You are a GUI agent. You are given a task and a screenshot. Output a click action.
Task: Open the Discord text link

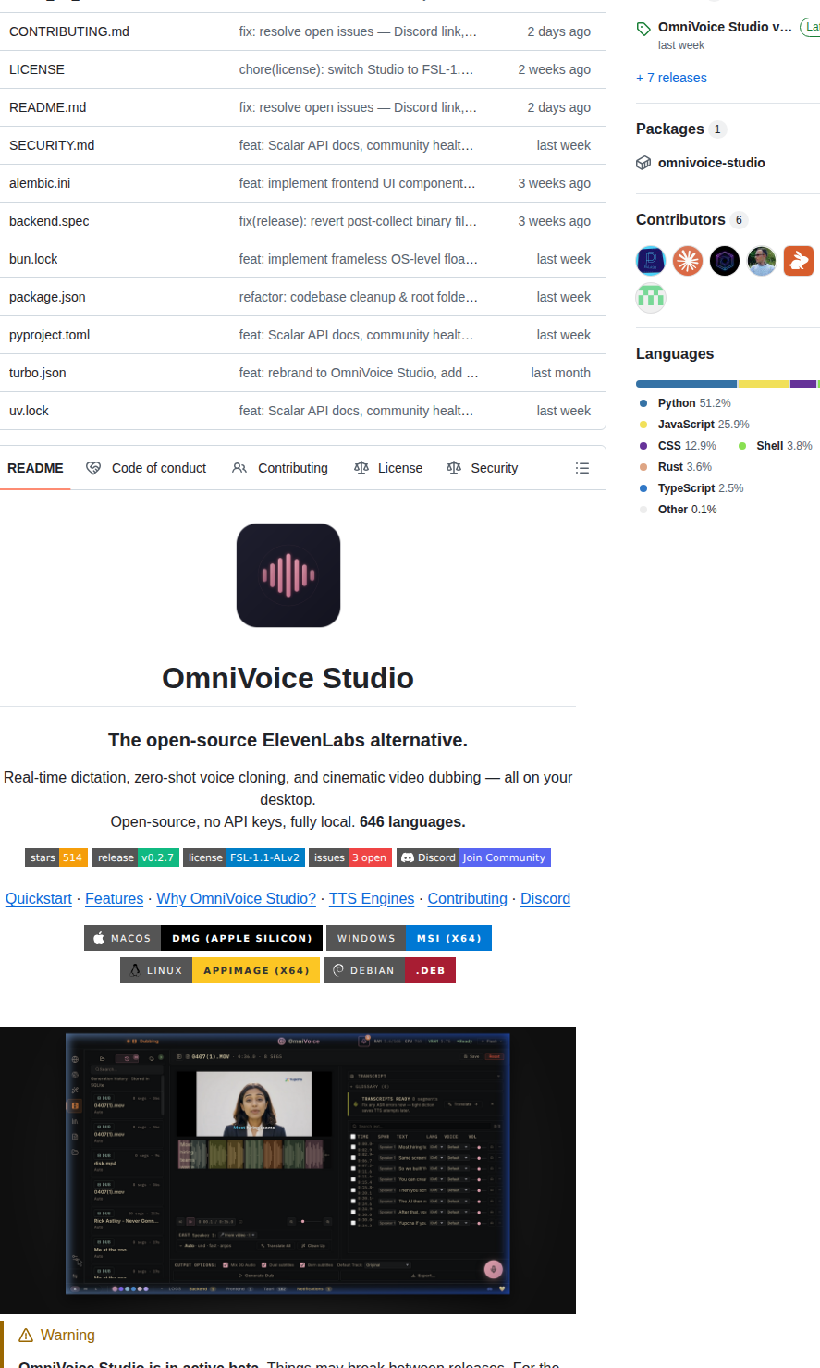(545, 898)
